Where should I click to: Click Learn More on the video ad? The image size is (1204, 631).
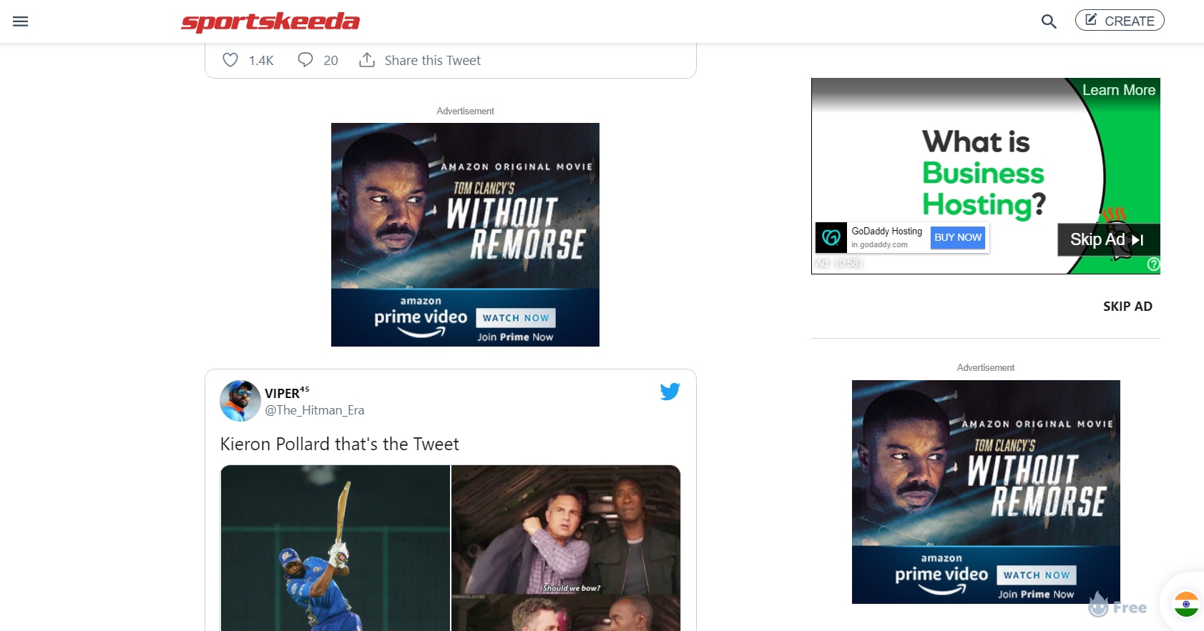tap(1119, 90)
